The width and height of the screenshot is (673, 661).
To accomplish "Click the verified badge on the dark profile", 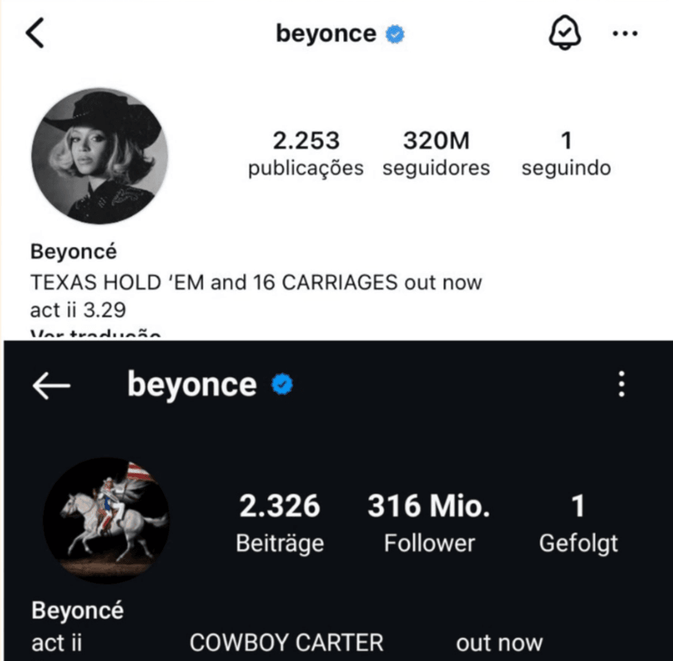I will (282, 386).
